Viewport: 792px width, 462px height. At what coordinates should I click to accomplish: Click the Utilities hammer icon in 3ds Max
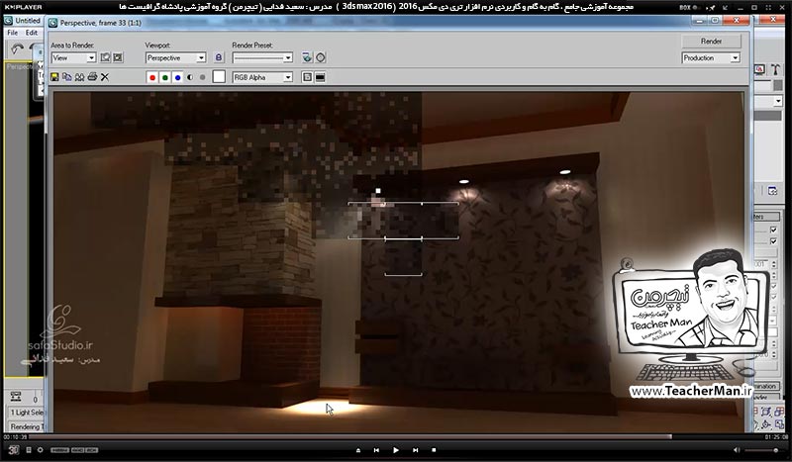click(776, 69)
